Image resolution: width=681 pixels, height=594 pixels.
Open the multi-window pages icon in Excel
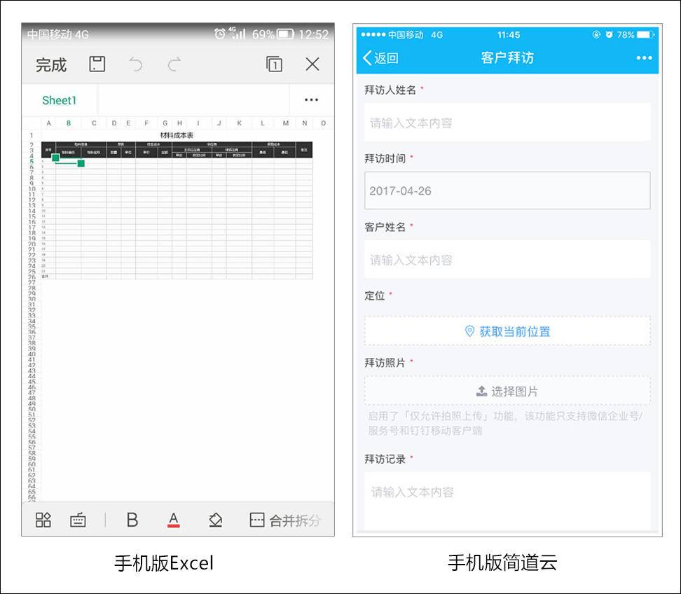click(x=274, y=64)
